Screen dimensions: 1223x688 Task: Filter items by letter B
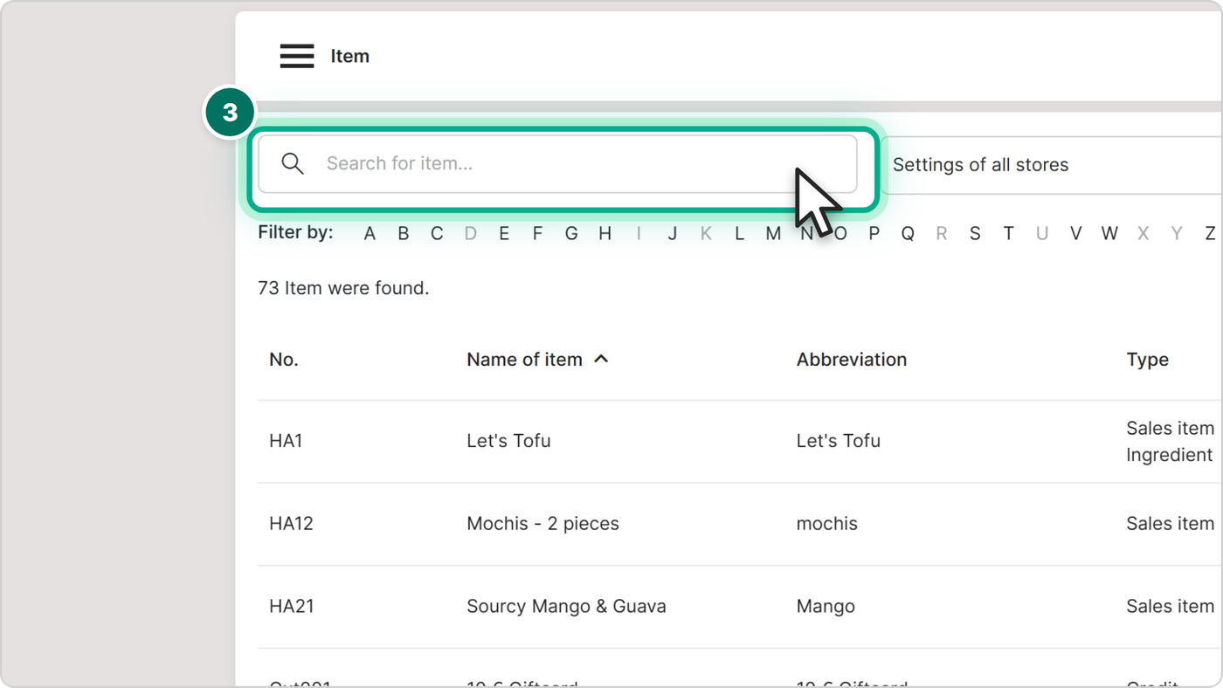coord(403,233)
